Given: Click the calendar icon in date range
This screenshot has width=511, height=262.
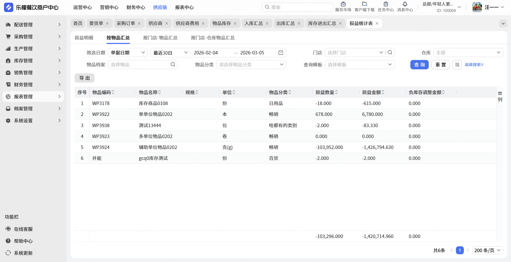Looking at the screenshot, I should point(281,53).
